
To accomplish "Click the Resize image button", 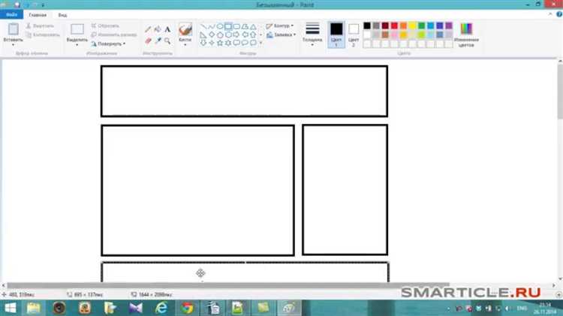I will 114,35.
